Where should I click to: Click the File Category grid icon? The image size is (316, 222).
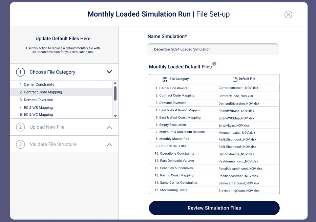point(165,79)
